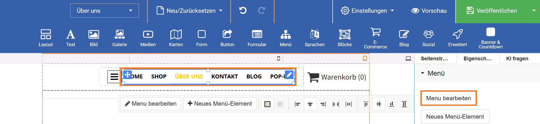Switch to the Seitenstruktur tab

[x=434, y=59]
